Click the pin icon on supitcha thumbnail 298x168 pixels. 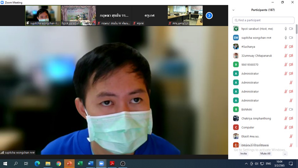pyautogui.click(x=28, y=23)
